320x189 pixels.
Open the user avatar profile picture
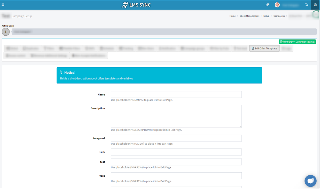(277, 5)
